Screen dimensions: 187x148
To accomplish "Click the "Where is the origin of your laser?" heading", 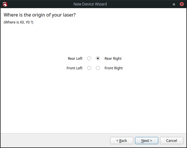I will [40, 15].
